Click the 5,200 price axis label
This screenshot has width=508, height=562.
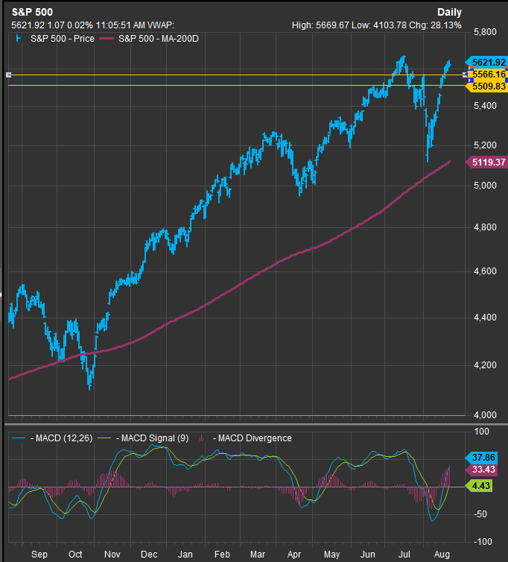click(x=485, y=145)
